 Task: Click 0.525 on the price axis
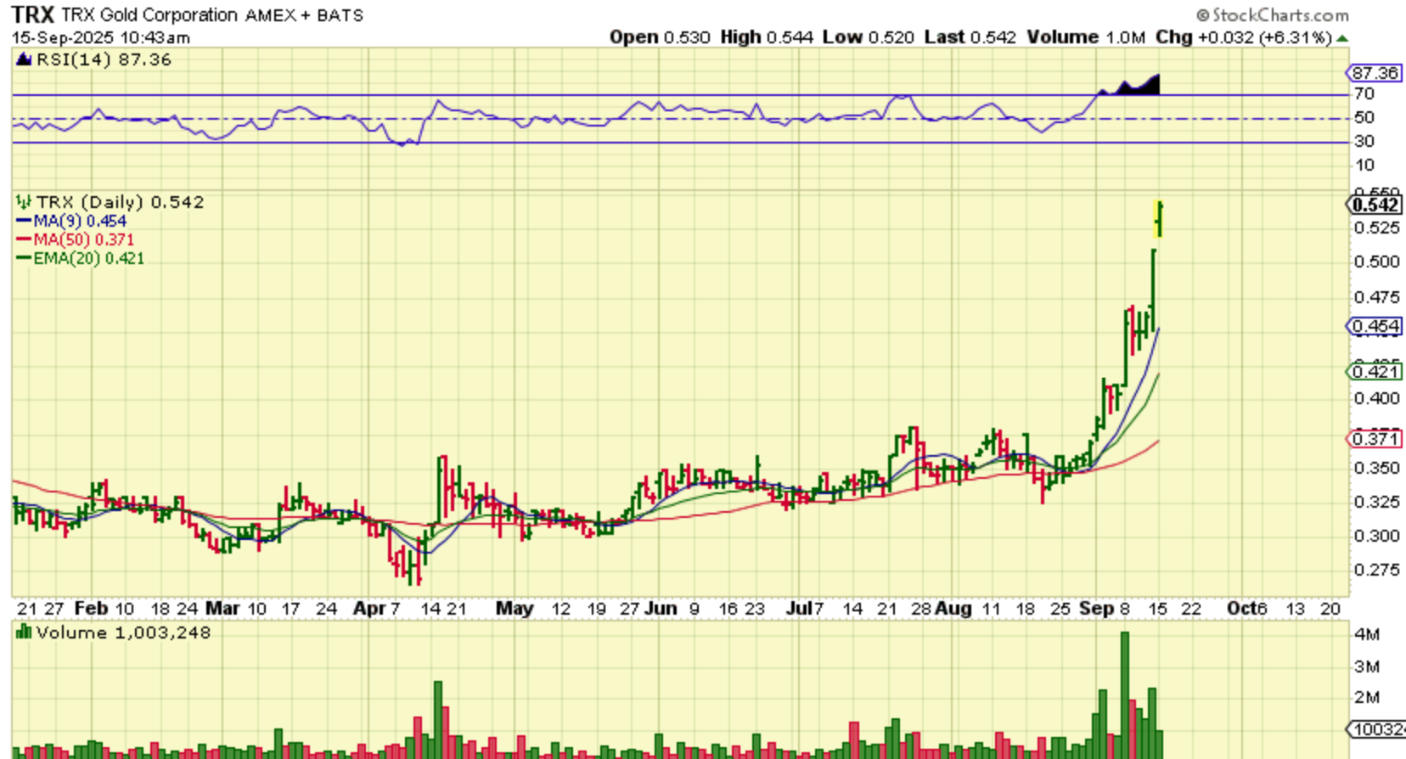point(1376,228)
